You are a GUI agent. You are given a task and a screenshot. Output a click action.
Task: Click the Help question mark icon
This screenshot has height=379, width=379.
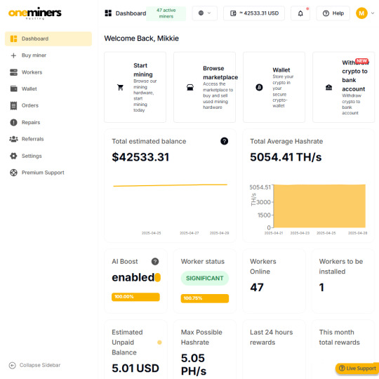tap(326, 13)
